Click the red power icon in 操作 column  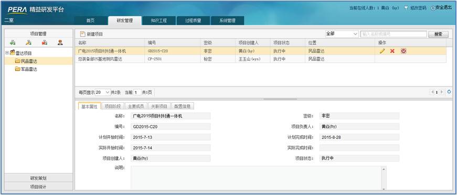(x=403, y=51)
